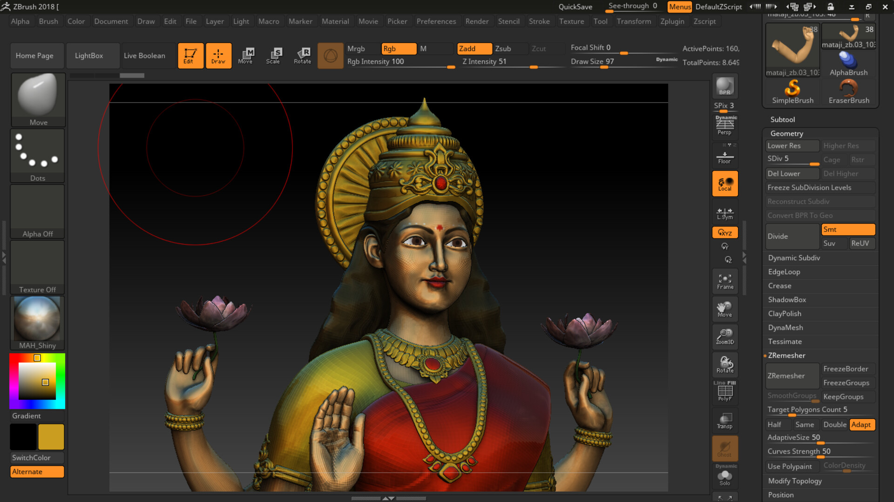Toggle Persp perspective view
The image size is (894, 502).
point(725,125)
